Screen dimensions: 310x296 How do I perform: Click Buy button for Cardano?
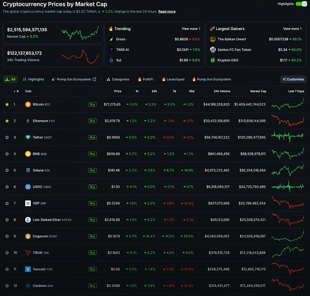pos(92,286)
